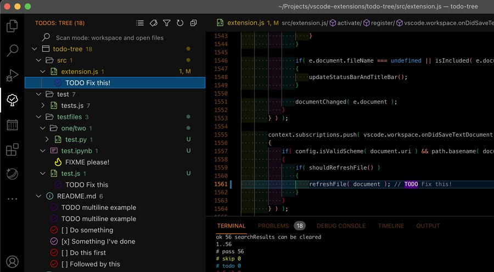Open Run and Debug view
This screenshot has width=494, height=272.
pyautogui.click(x=12, y=75)
